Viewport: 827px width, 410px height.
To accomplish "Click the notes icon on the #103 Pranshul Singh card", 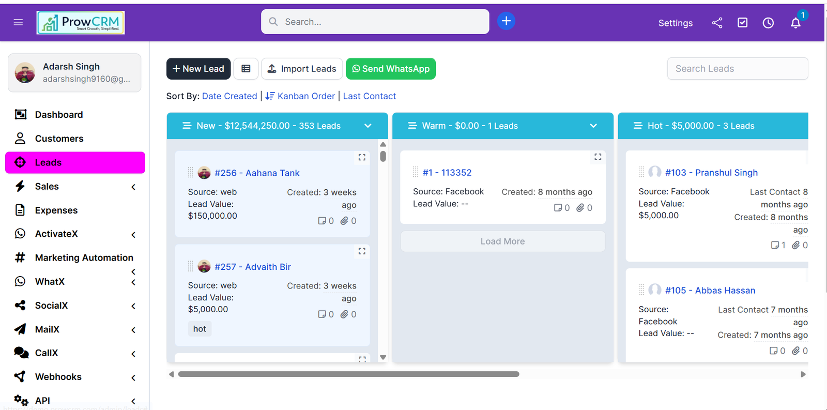I will pyautogui.click(x=775, y=245).
